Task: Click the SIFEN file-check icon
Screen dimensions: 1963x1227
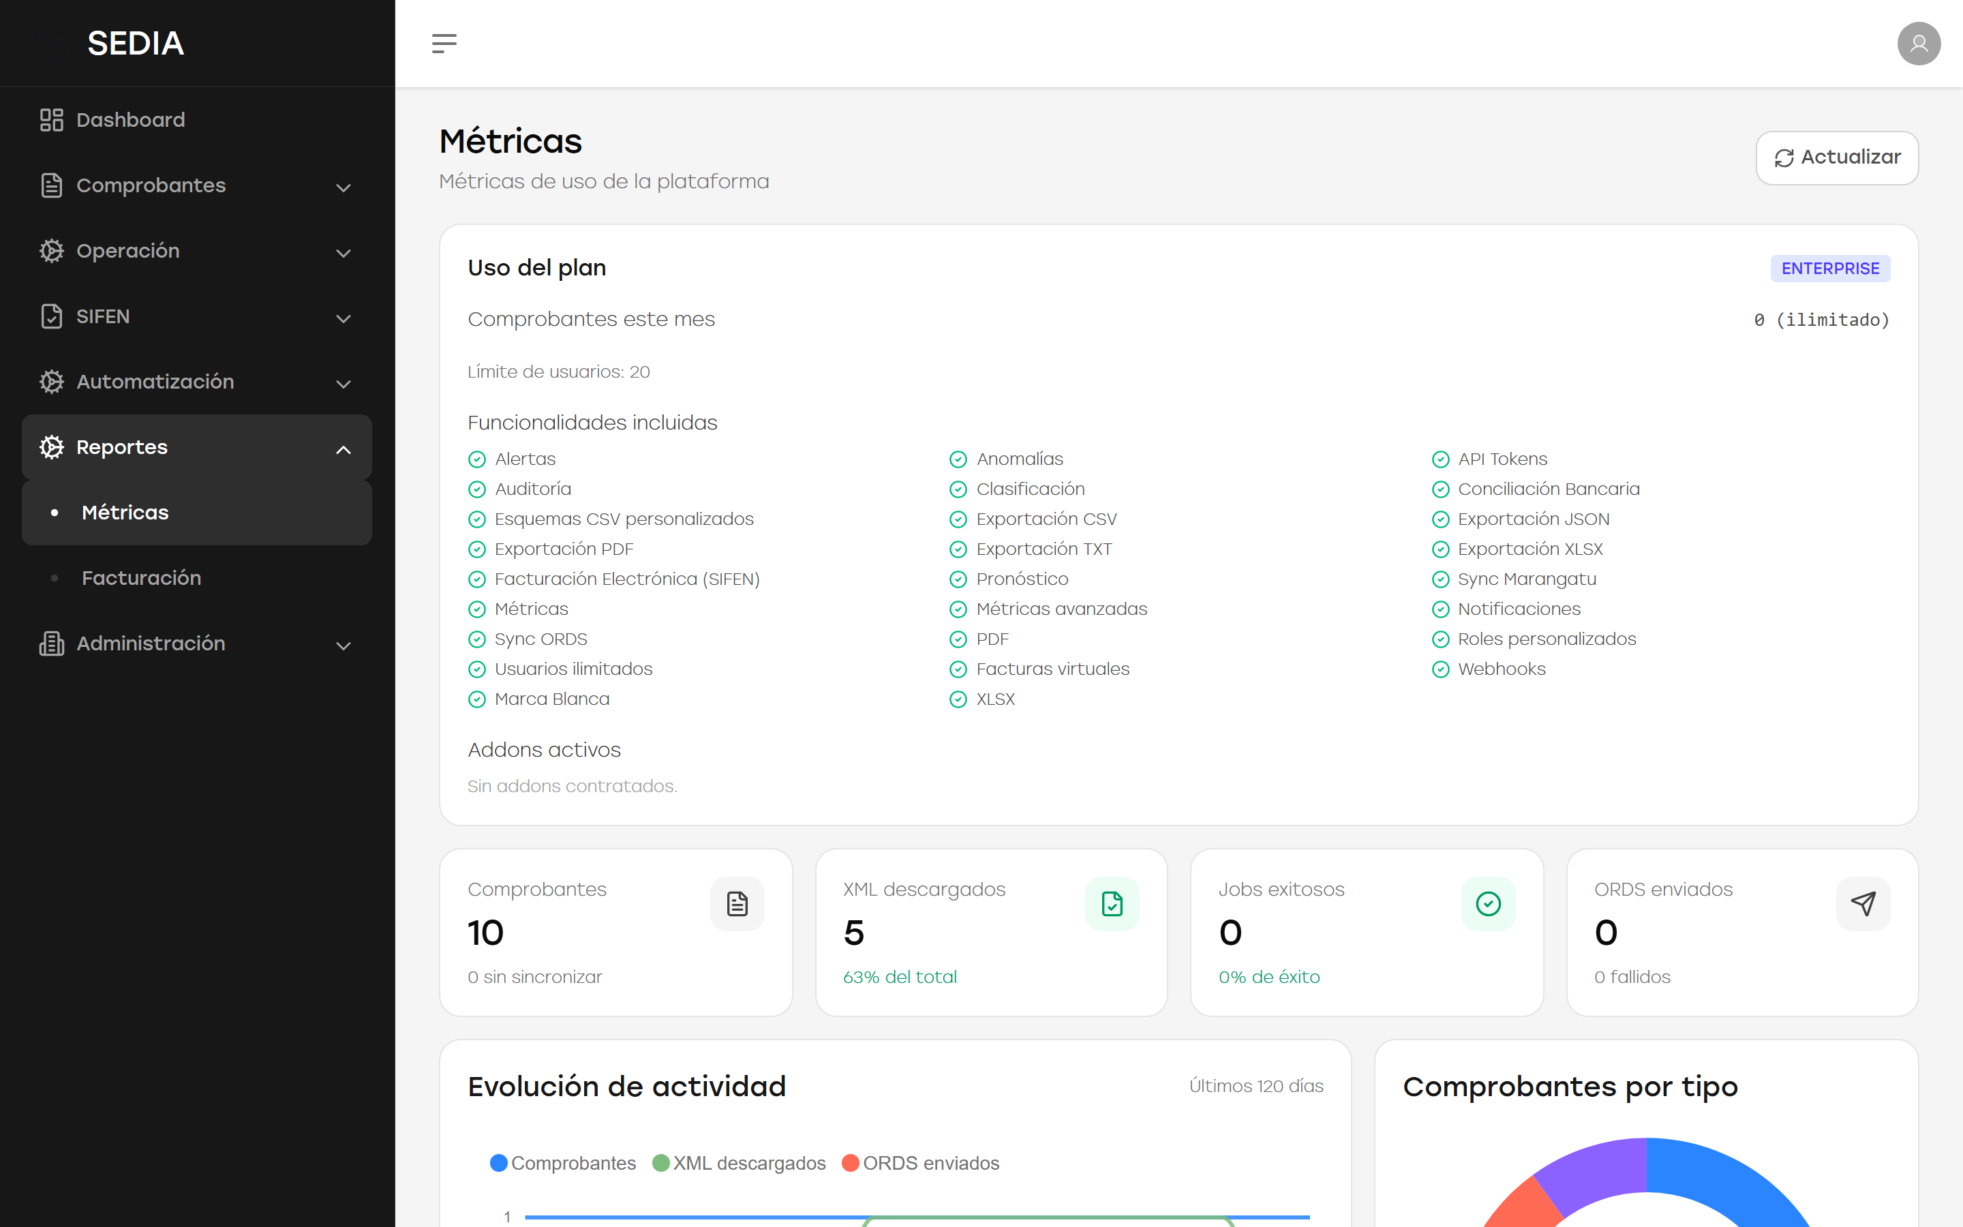Action: 51,316
